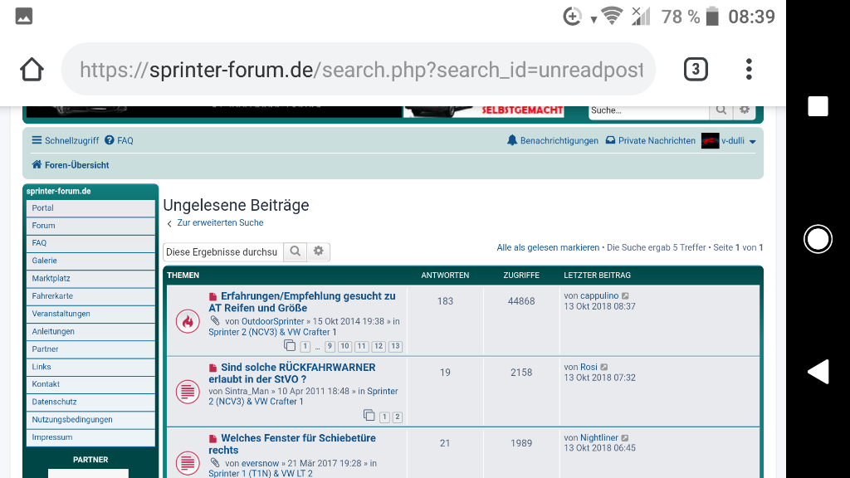Select Galerie in the sidebar menu

click(x=45, y=261)
